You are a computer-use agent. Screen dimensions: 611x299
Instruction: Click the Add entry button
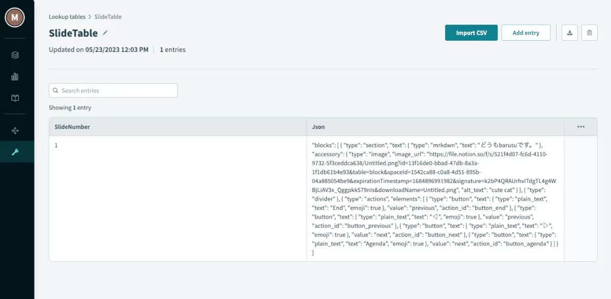pyautogui.click(x=525, y=33)
